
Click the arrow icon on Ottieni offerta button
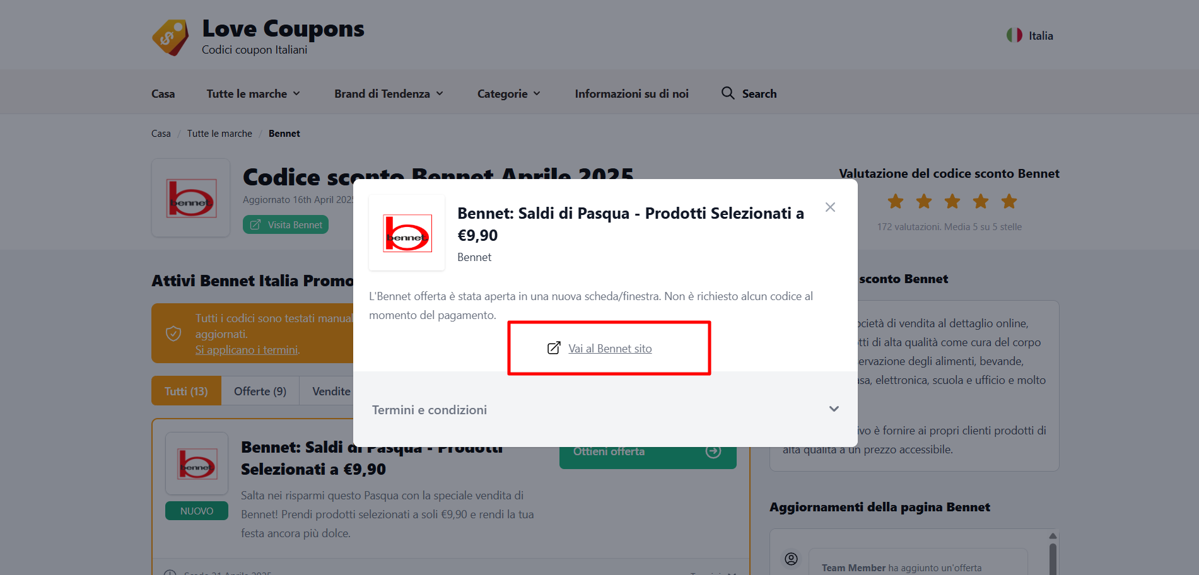coord(713,451)
